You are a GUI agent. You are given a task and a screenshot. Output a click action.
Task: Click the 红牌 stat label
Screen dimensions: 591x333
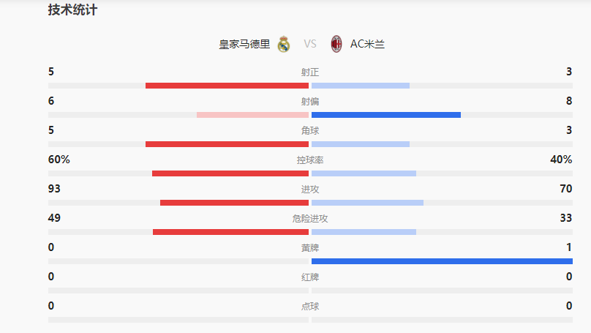pos(310,277)
